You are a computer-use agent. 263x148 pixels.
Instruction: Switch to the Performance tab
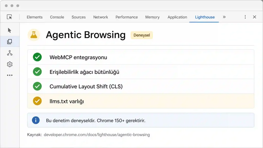(x=127, y=17)
